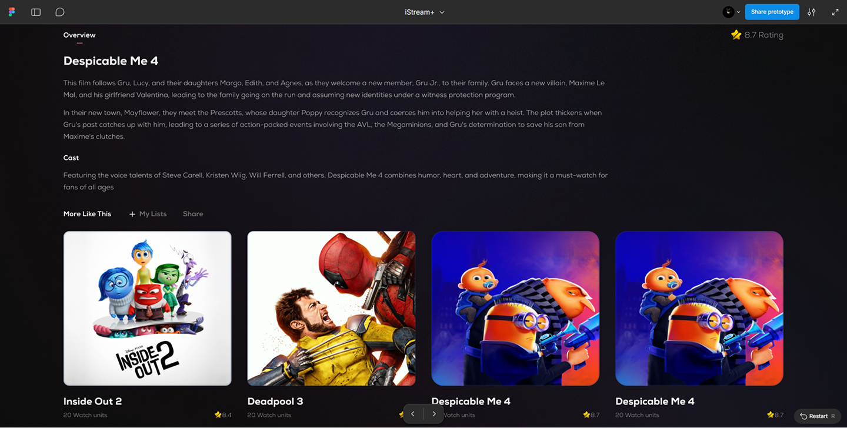This screenshot has width=847, height=428.
Task: Click the user avatar in the toolbar
Action: [x=728, y=12]
